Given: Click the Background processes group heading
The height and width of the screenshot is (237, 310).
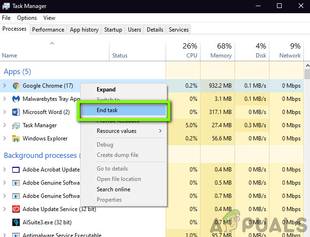Looking at the screenshot, I should pos(40,155).
